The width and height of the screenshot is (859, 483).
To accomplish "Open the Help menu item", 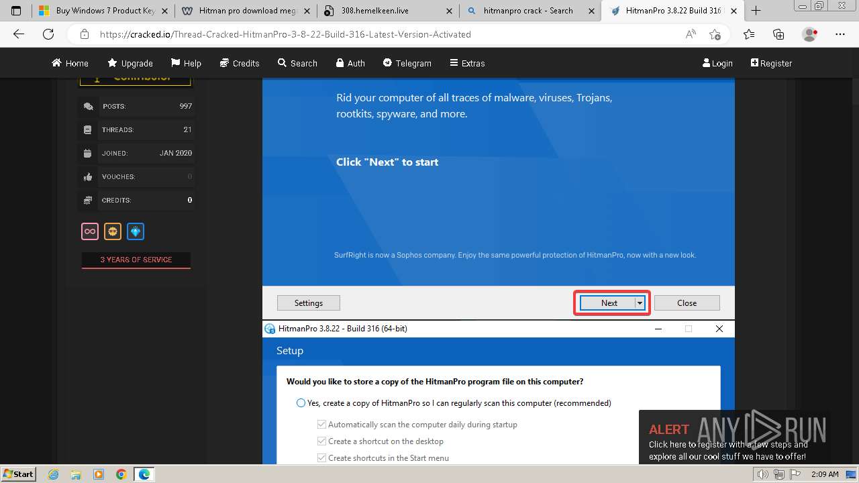I will coord(186,63).
